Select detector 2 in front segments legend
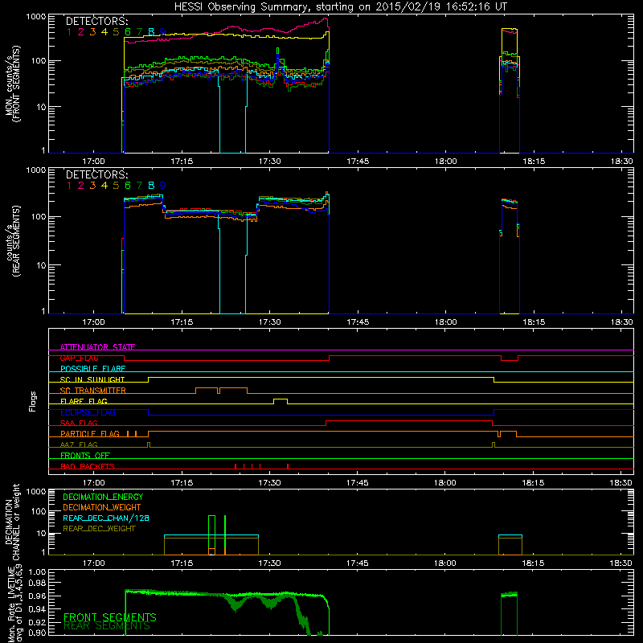643x643 pixels. [81, 32]
